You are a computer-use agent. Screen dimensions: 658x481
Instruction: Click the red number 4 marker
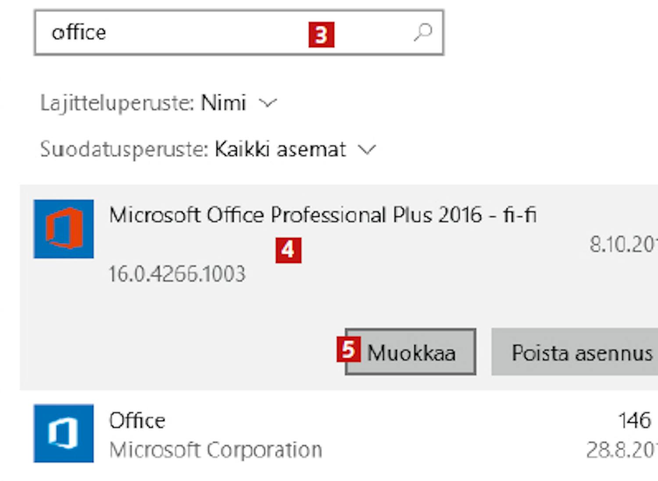[x=288, y=250]
